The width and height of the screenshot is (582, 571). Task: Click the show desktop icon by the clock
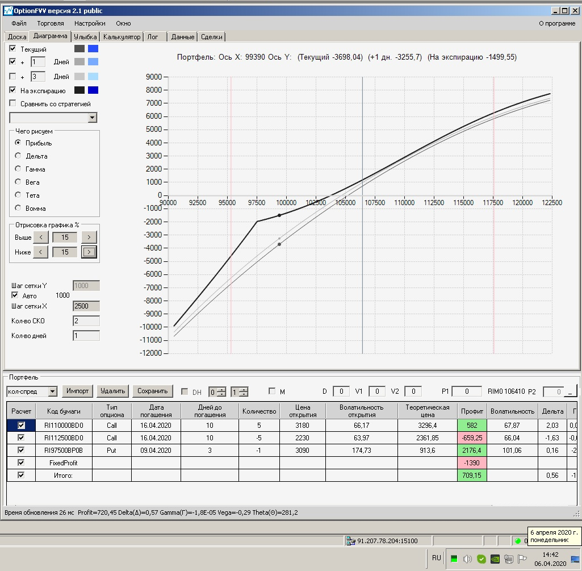click(x=575, y=559)
